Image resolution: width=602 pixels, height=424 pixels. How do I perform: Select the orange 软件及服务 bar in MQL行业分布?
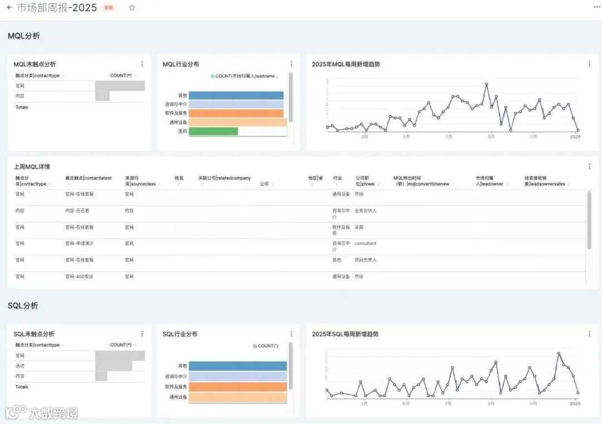(236, 113)
